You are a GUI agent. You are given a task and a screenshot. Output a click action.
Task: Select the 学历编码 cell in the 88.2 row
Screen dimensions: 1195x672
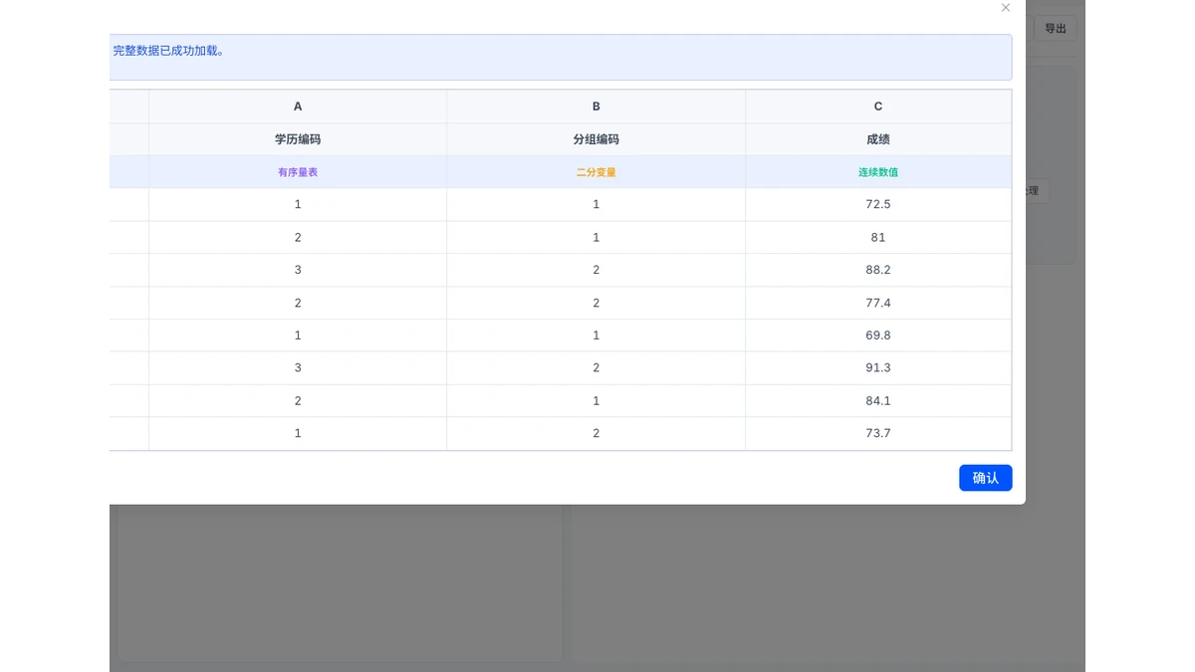pyautogui.click(x=298, y=270)
